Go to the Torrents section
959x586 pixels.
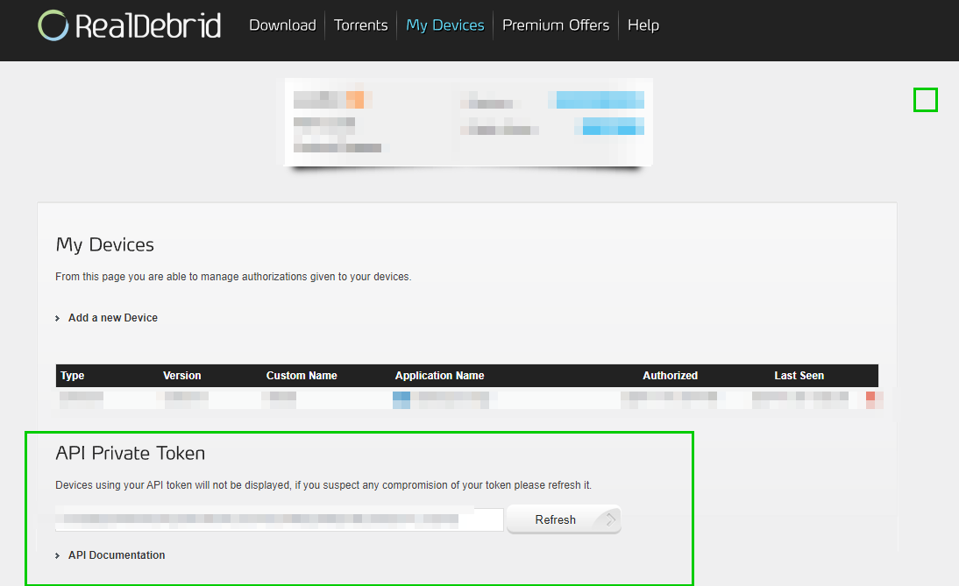(361, 25)
